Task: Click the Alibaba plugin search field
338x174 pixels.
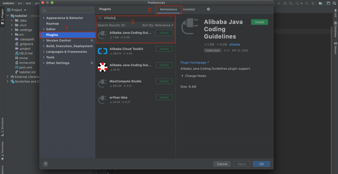Action: coord(135,18)
